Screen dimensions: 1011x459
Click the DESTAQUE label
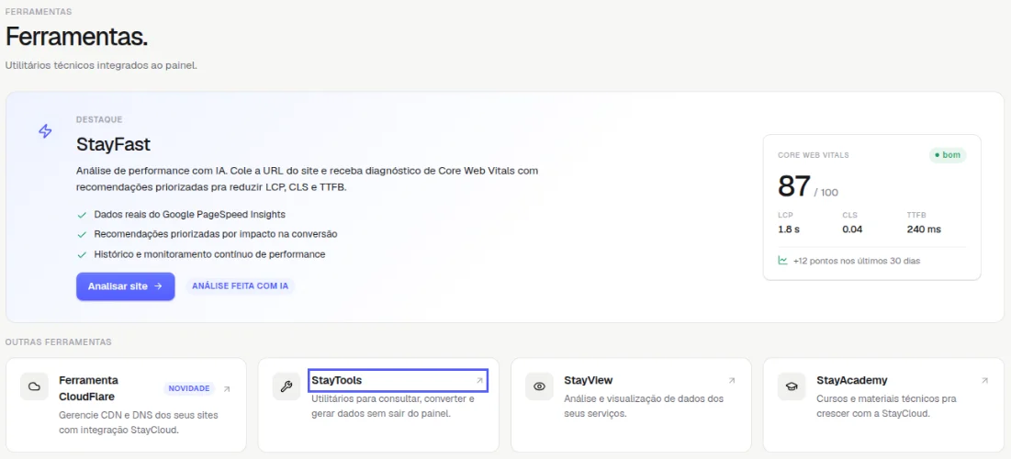[99, 119]
